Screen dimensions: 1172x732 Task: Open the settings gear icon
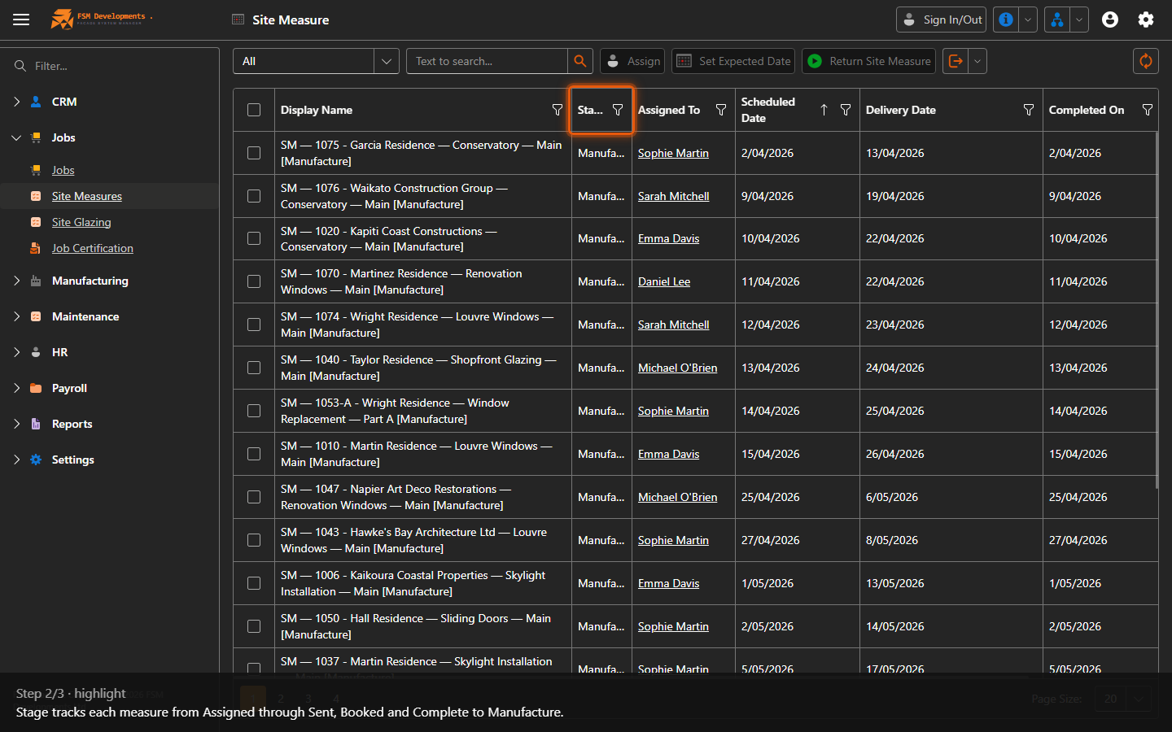[x=1146, y=20]
